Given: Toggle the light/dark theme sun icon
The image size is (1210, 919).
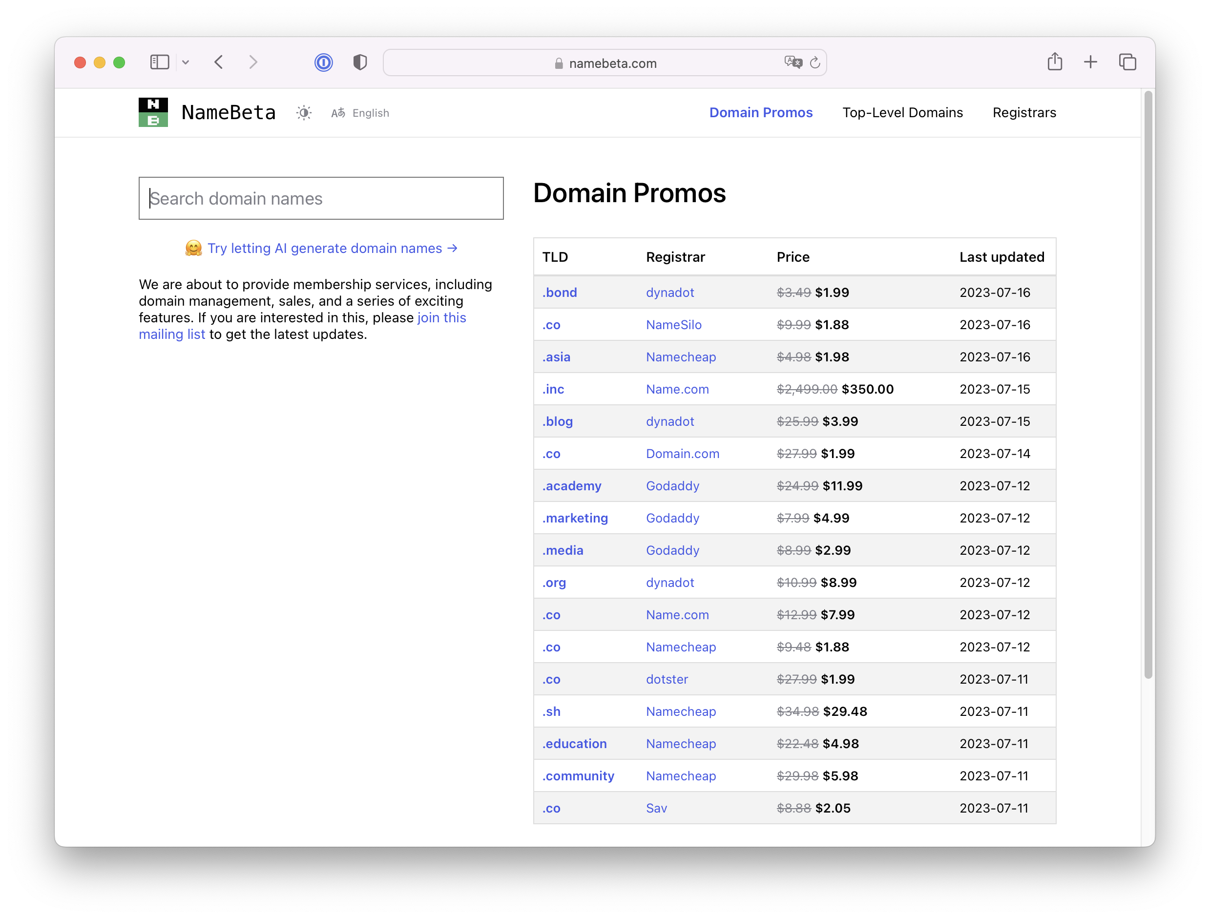Looking at the screenshot, I should (x=304, y=113).
